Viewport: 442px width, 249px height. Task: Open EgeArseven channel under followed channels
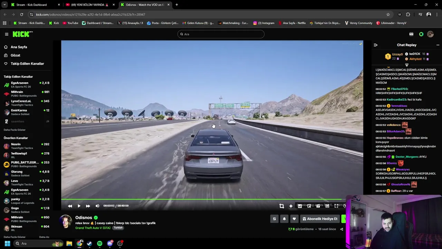26,85
